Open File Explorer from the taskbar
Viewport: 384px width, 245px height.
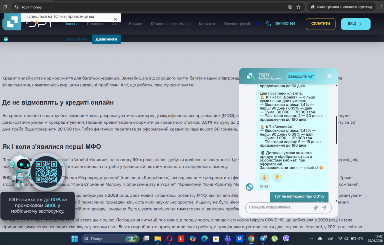[x=158, y=239]
